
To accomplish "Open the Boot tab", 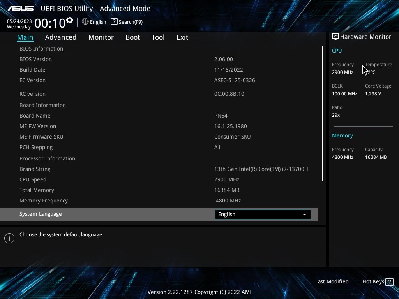I will pos(132,37).
